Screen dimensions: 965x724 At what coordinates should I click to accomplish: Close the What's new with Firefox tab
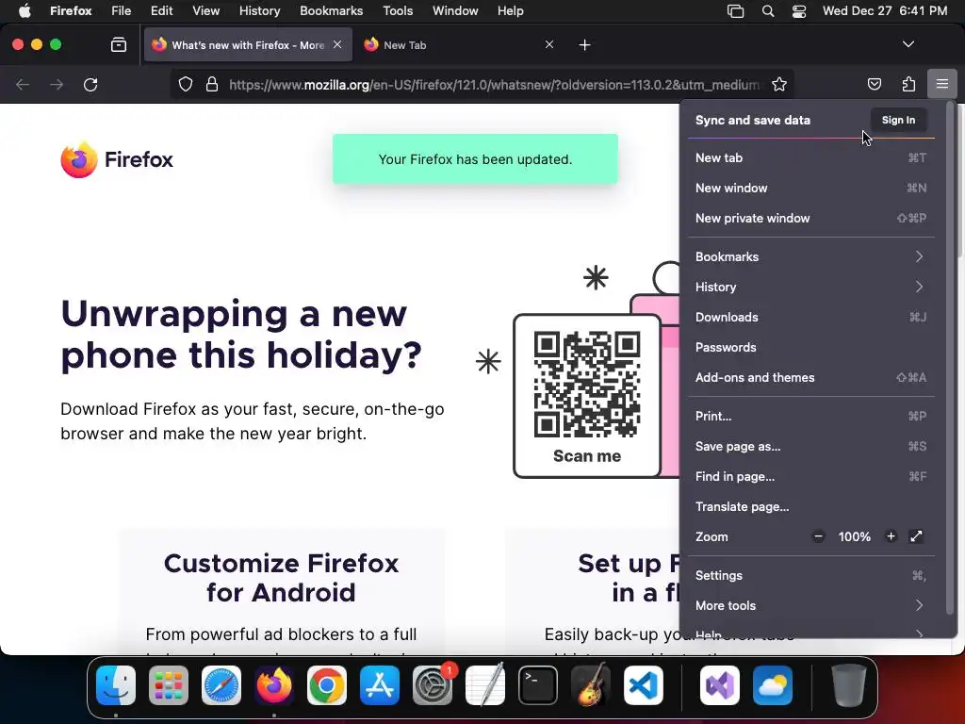coord(337,44)
